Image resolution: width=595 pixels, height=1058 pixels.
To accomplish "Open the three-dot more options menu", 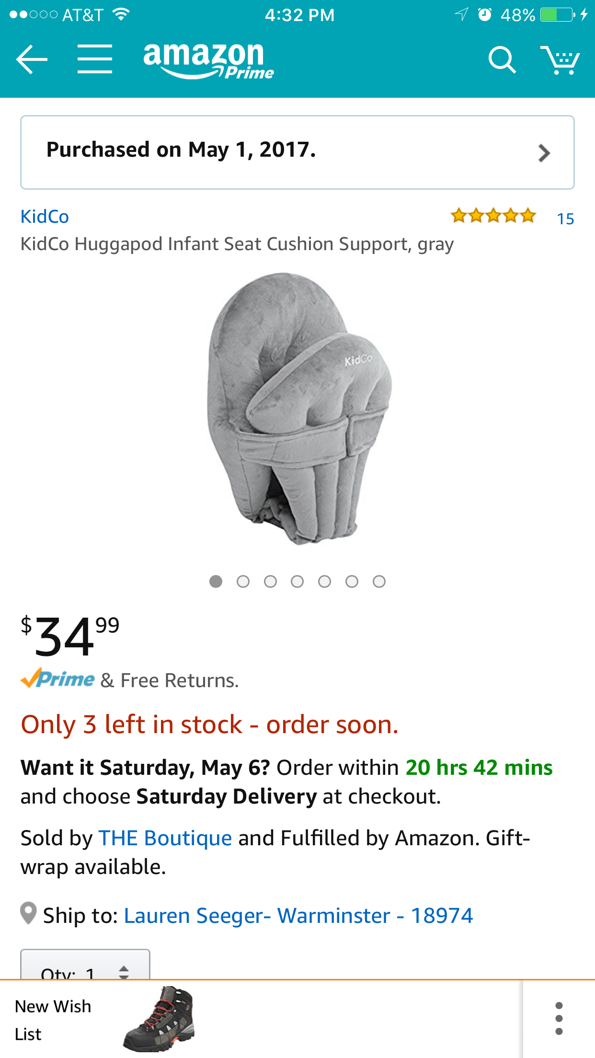I will coord(559,1018).
